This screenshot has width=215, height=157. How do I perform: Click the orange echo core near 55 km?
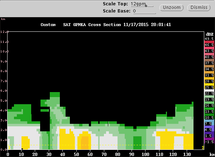[x=85, y=143]
